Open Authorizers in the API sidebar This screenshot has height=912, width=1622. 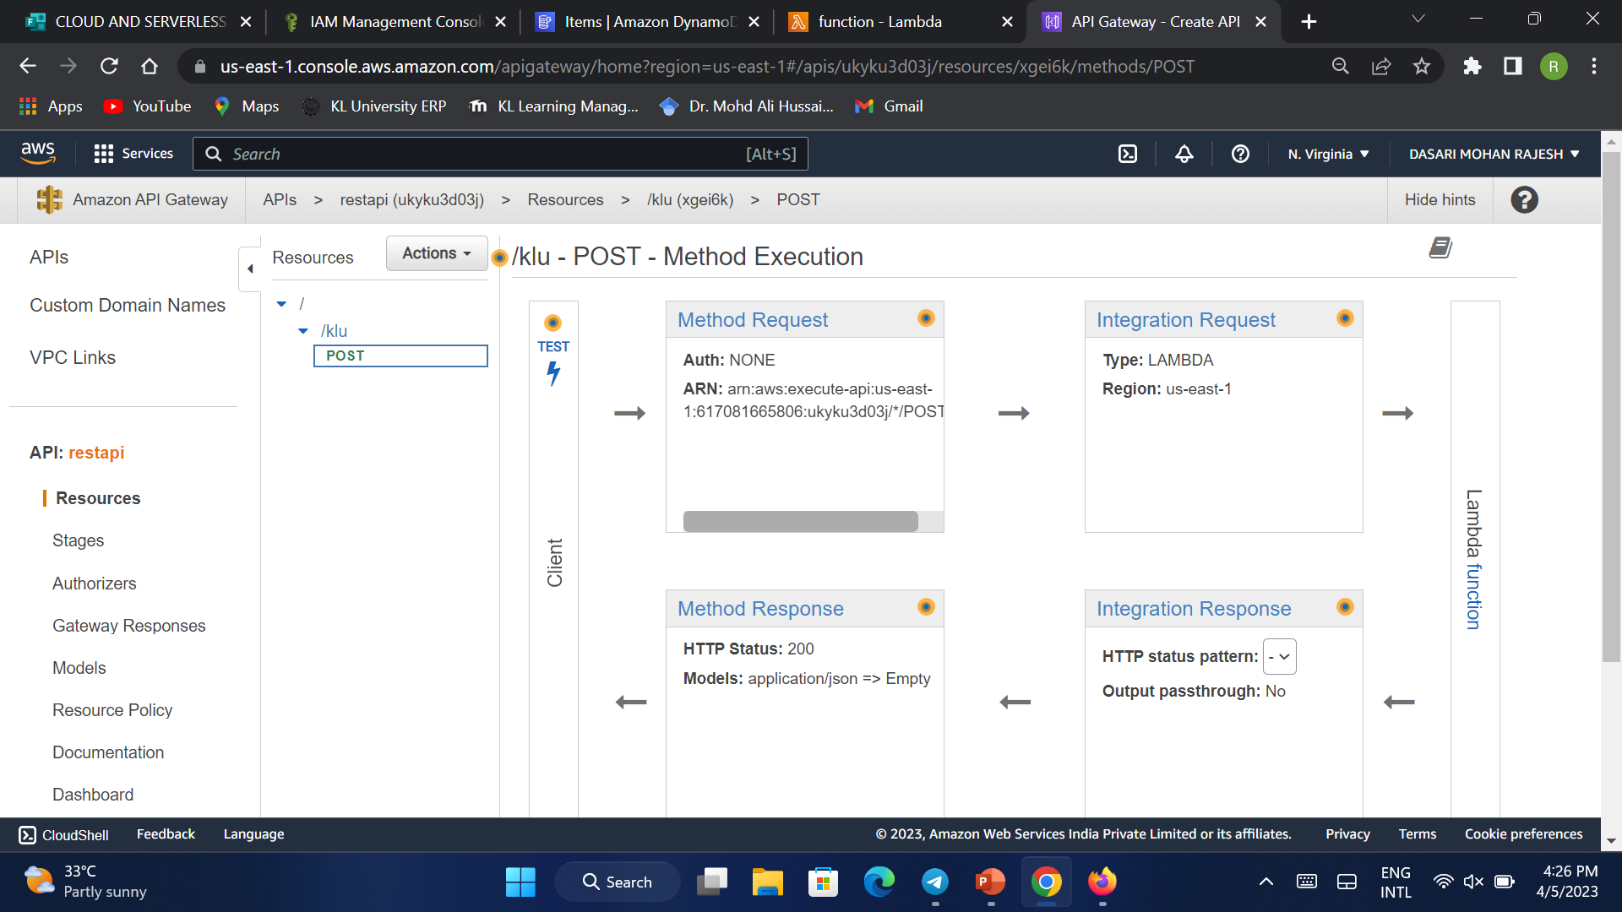(94, 584)
